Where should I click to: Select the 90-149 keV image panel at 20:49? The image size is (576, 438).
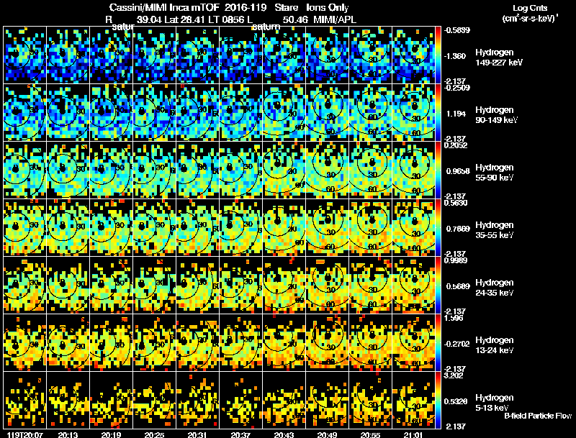328,113
